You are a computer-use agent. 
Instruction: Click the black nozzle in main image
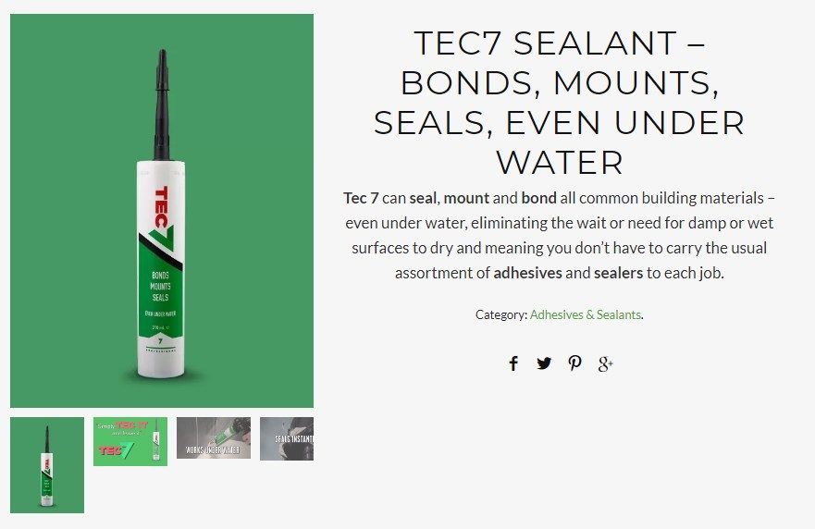coord(162,105)
